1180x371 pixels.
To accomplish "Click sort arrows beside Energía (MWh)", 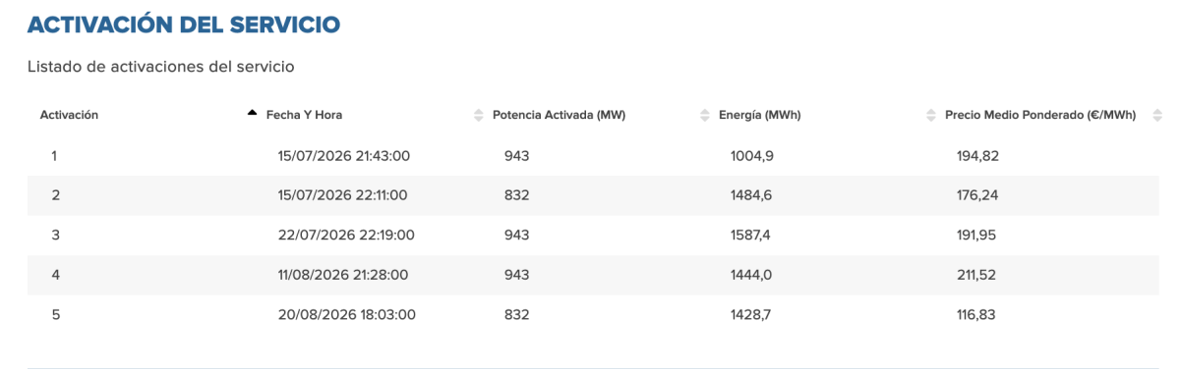I will tap(704, 115).
